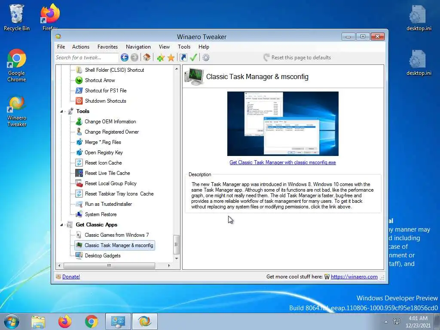Image resolution: width=440 pixels, height=330 pixels.
Task: Collapse the Get Classic Apps category
Action: [x=61, y=225]
